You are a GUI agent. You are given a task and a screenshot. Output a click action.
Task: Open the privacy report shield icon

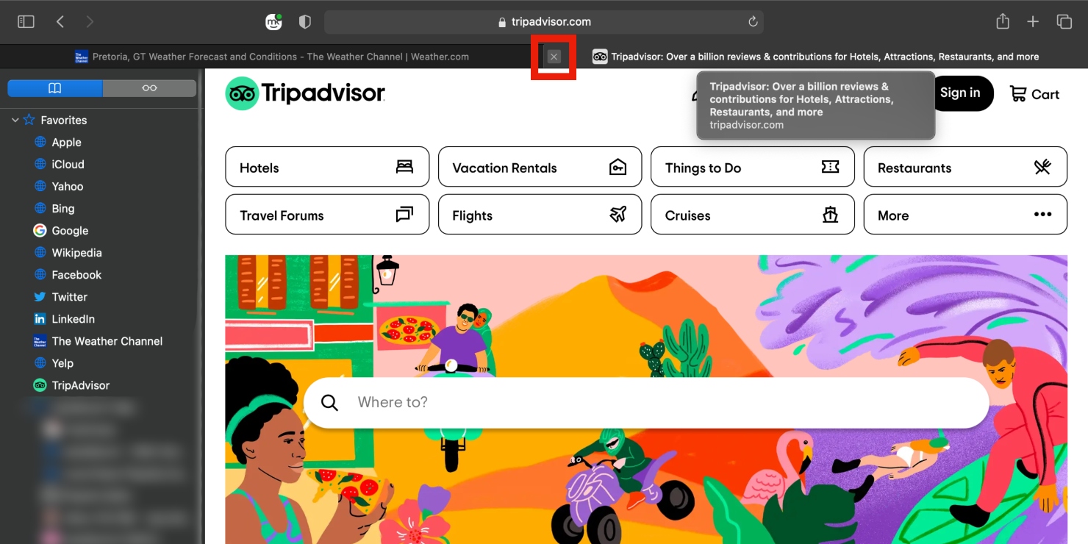tap(305, 22)
